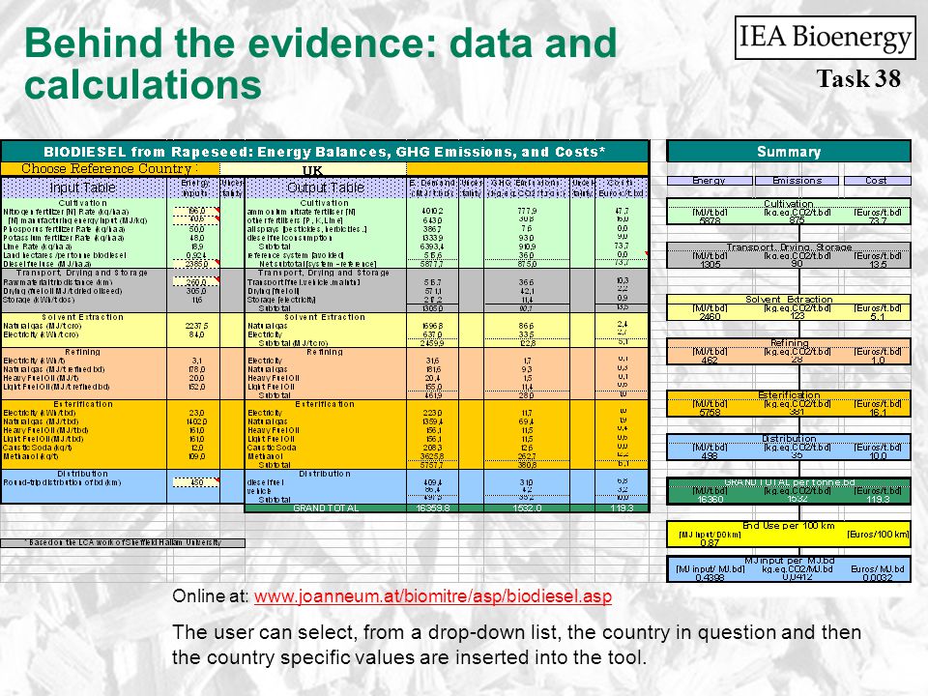Click the Summary panel header
The width and height of the screenshot is (928, 696).
789,152
